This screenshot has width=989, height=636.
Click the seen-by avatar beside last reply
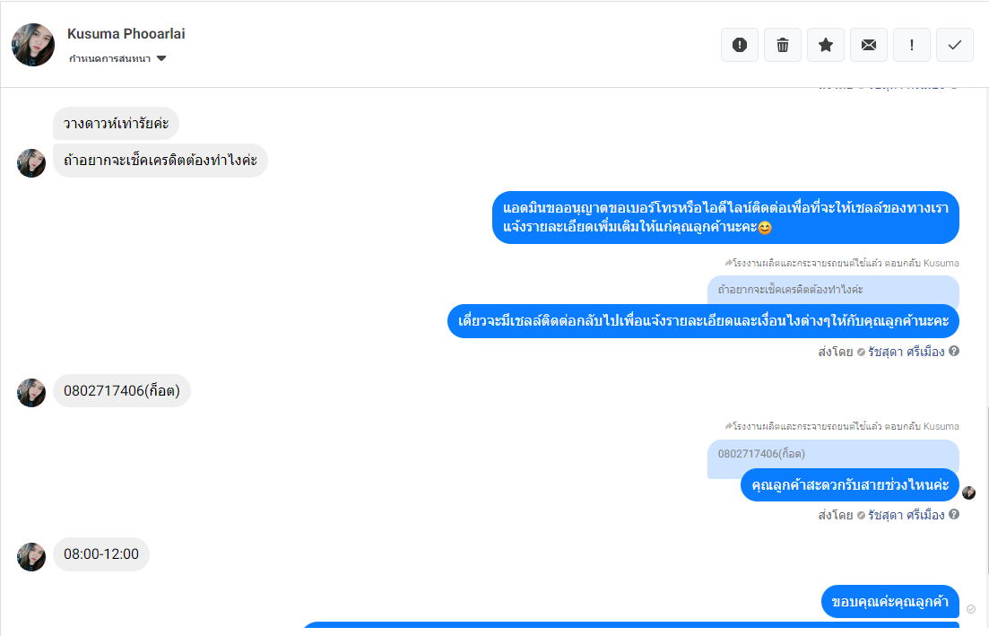click(x=968, y=492)
